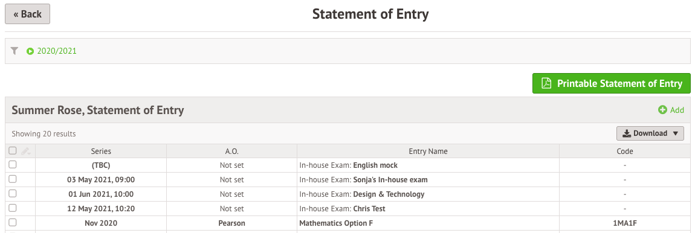Tick the checkbox for Sonja's In-house exam
695x233 pixels.
pyautogui.click(x=13, y=179)
